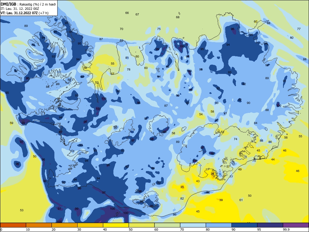Click the map humidity value '78'

[129, 69]
